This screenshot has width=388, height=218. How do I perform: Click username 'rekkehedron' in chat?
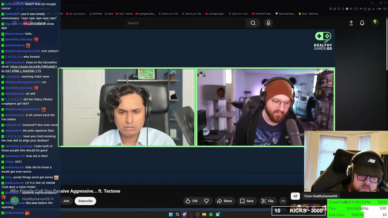pos(13,131)
